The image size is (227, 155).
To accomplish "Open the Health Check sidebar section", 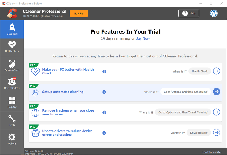I will pos(12,47).
